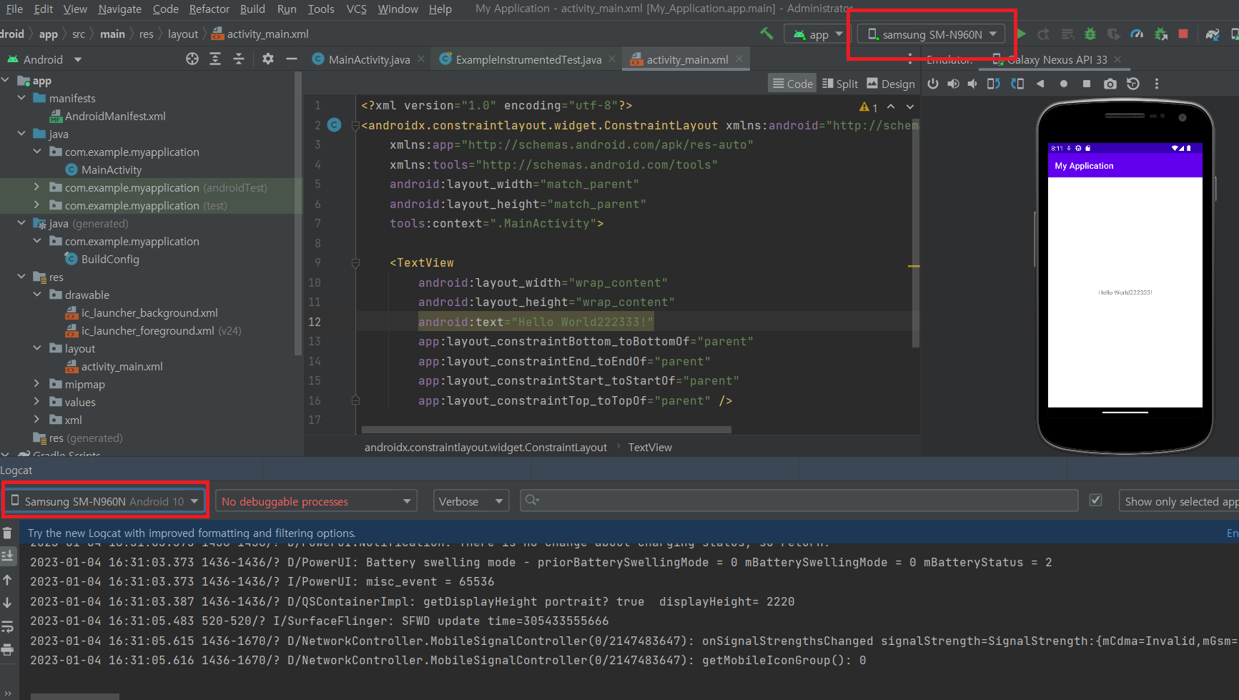Expand the mipmap folder
Image resolution: width=1239 pixels, height=700 pixels.
click(x=37, y=384)
